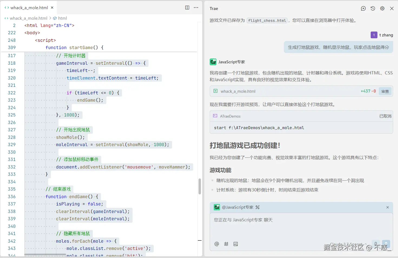Image resolution: width=398 pixels, height=258 pixels.
Task: Click the editor vertical scrollbar thumb
Action: 200,186
